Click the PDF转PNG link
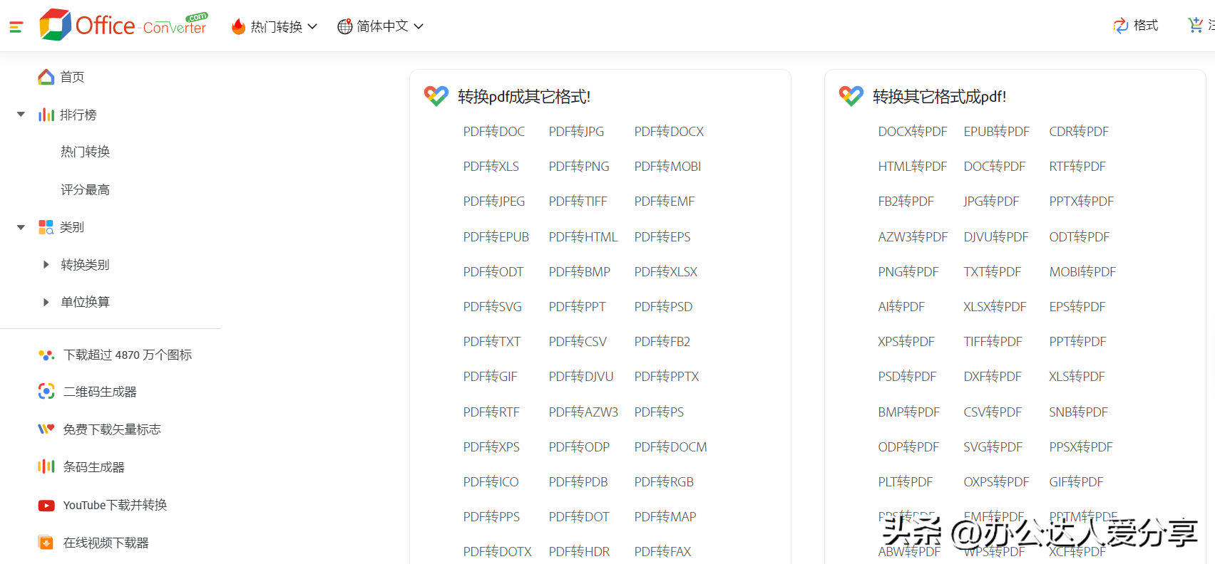The image size is (1215, 564). (x=579, y=167)
